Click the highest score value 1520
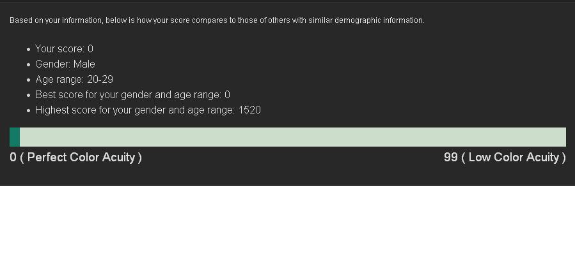The image size is (575, 255). [249, 110]
